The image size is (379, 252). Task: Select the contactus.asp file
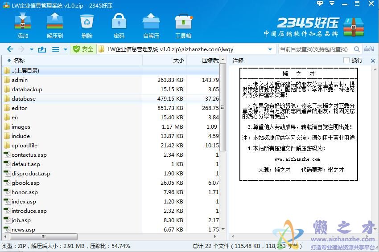point(111,155)
